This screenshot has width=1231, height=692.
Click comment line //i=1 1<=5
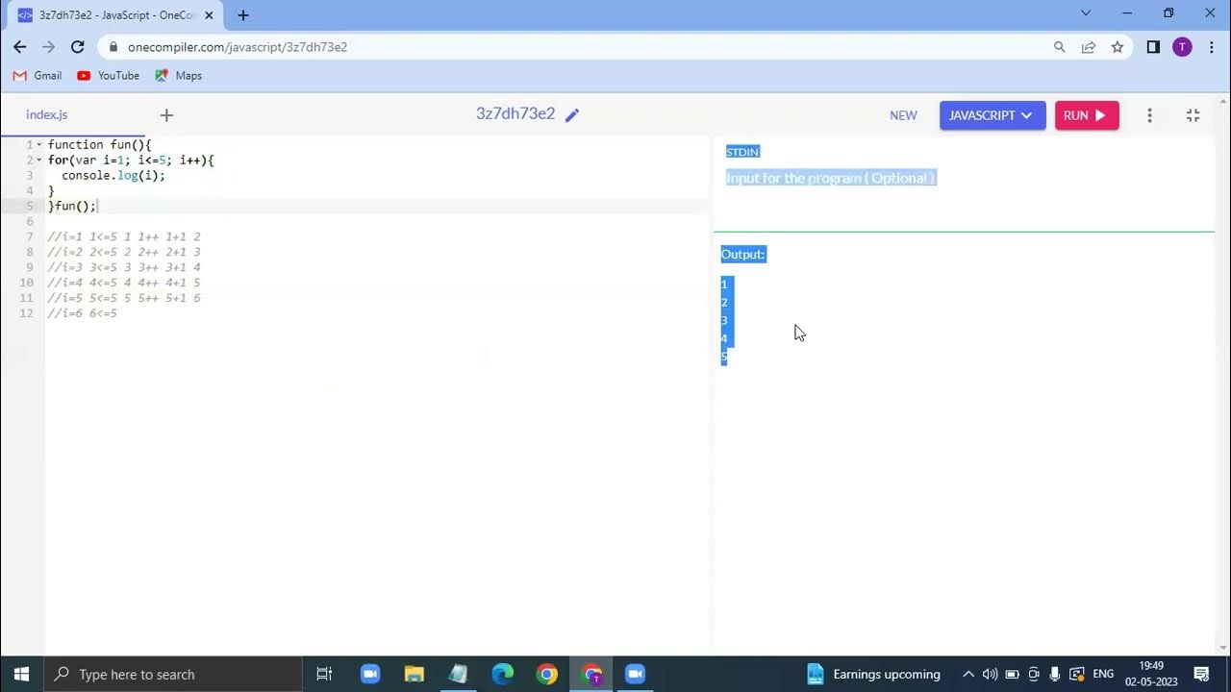[124, 236]
